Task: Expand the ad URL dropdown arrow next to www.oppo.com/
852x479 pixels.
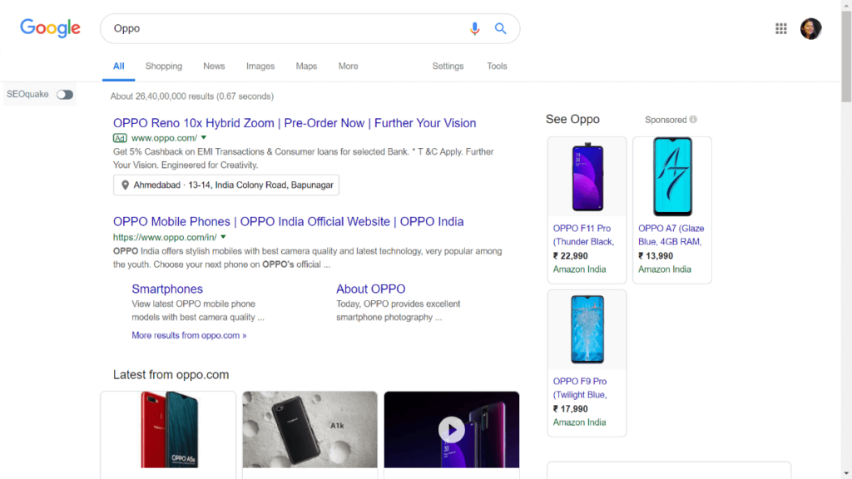Action: (204, 138)
